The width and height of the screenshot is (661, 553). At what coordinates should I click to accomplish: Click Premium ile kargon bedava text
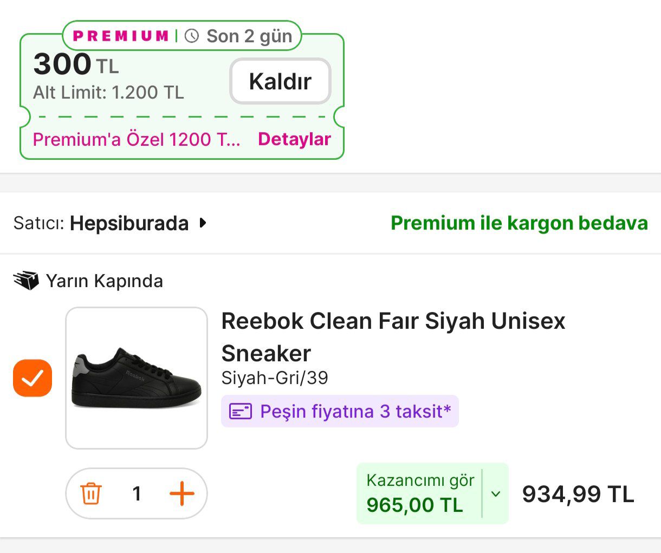[519, 223]
